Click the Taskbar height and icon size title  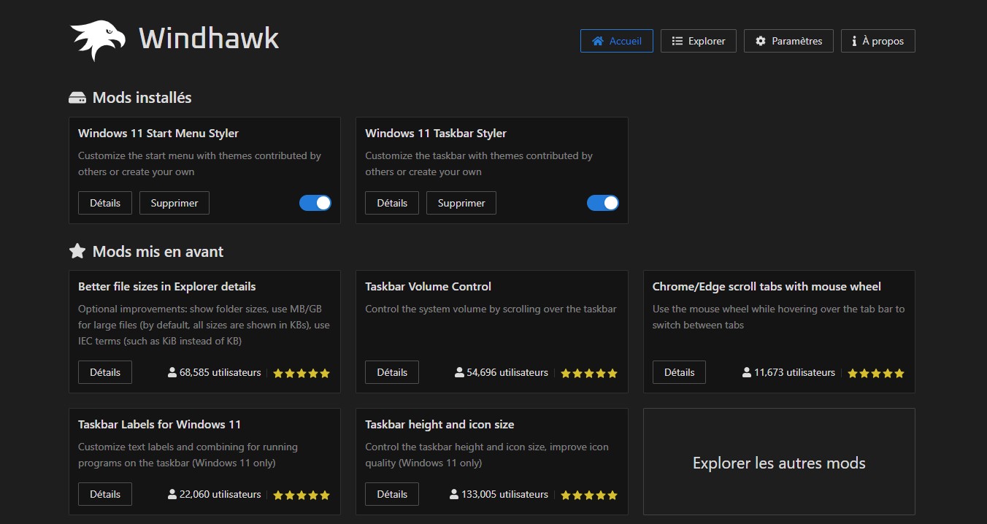(x=439, y=425)
